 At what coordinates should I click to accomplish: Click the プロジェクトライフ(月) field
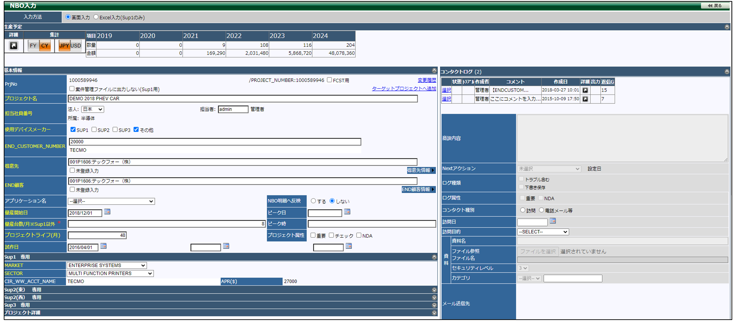[x=97, y=235]
